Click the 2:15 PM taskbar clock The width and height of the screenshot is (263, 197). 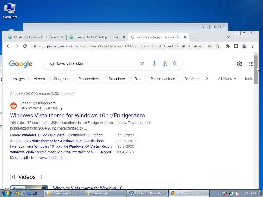pos(250,193)
